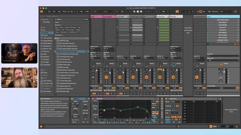Stop playback with the transport Stop button
The width and height of the screenshot is (241, 135).
click(138, 12)
